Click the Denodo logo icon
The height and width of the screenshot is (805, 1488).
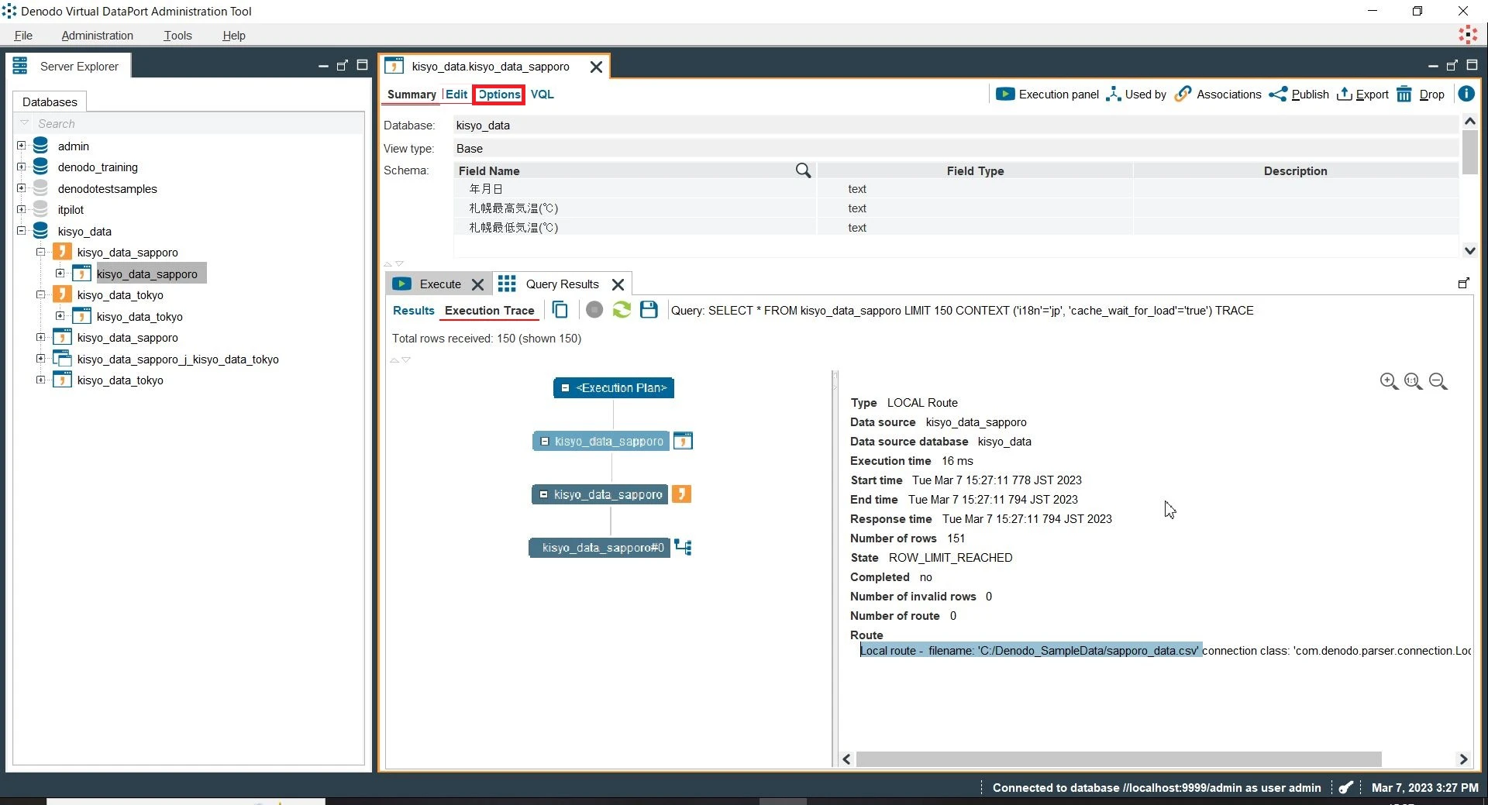[x=1468, y=35]
